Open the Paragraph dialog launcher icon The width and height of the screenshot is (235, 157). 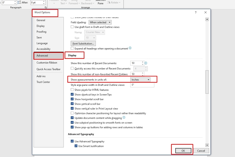click(46, 8)
